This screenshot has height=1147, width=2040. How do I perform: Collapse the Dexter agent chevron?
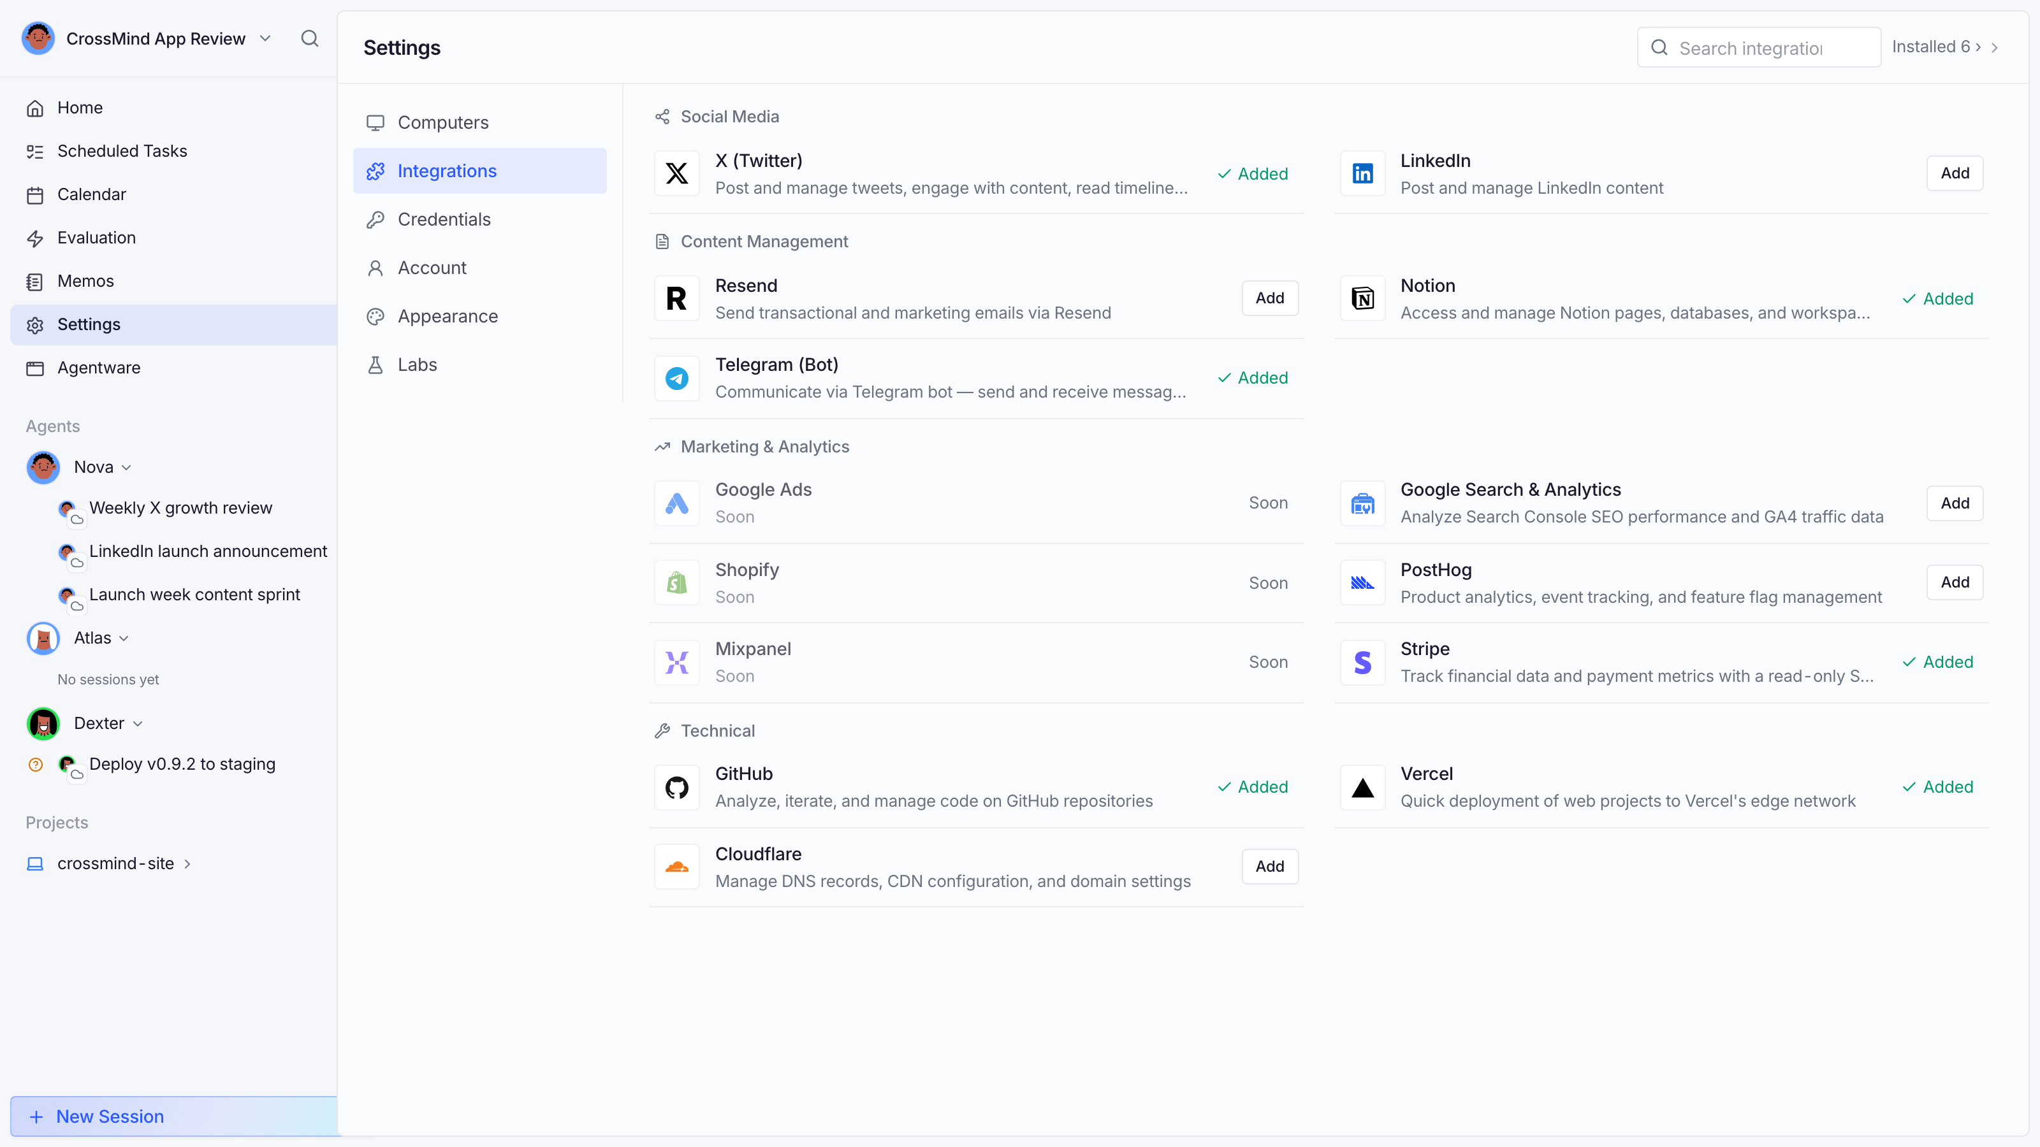(x=138, y=723)
